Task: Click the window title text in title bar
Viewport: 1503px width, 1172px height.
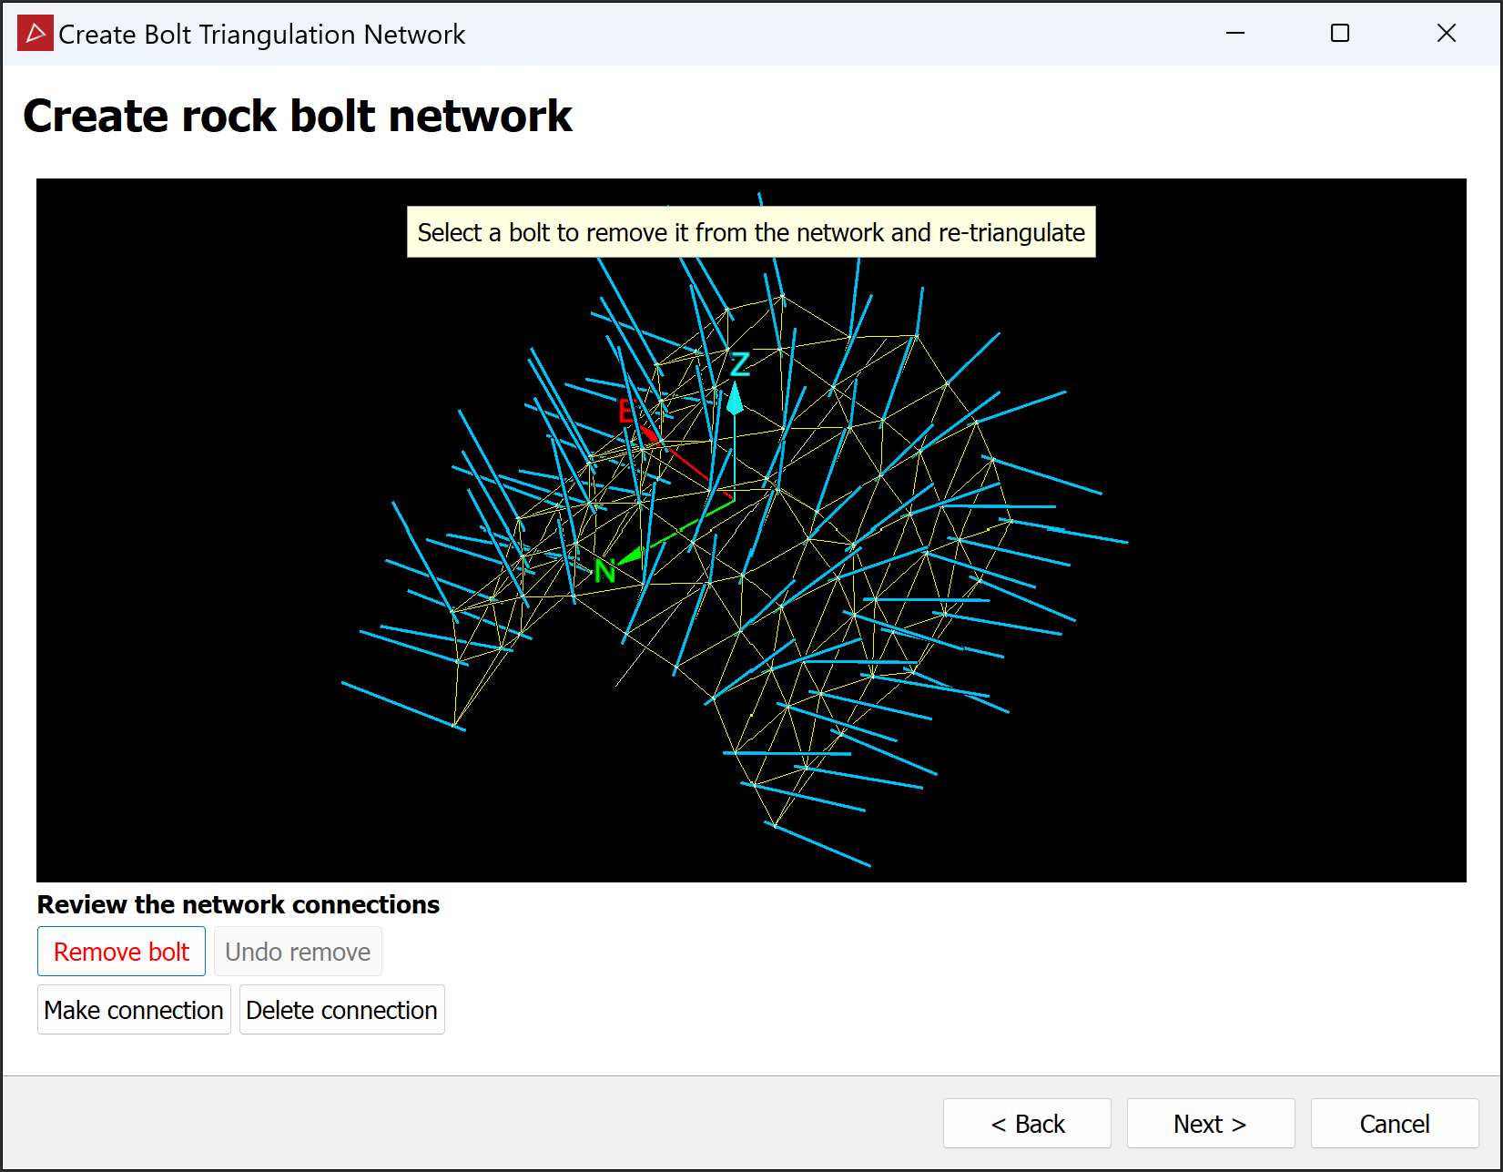Action: [261, 35]
